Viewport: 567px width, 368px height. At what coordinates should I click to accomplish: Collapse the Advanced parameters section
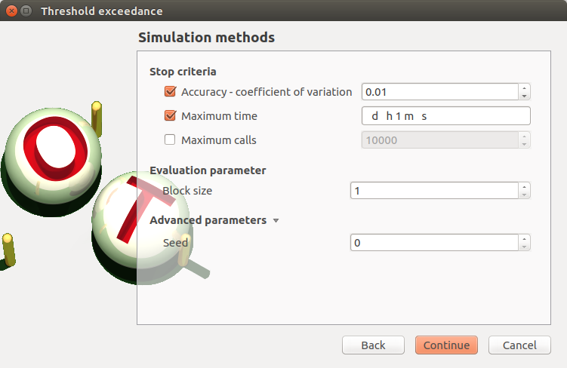pos(276,221)
